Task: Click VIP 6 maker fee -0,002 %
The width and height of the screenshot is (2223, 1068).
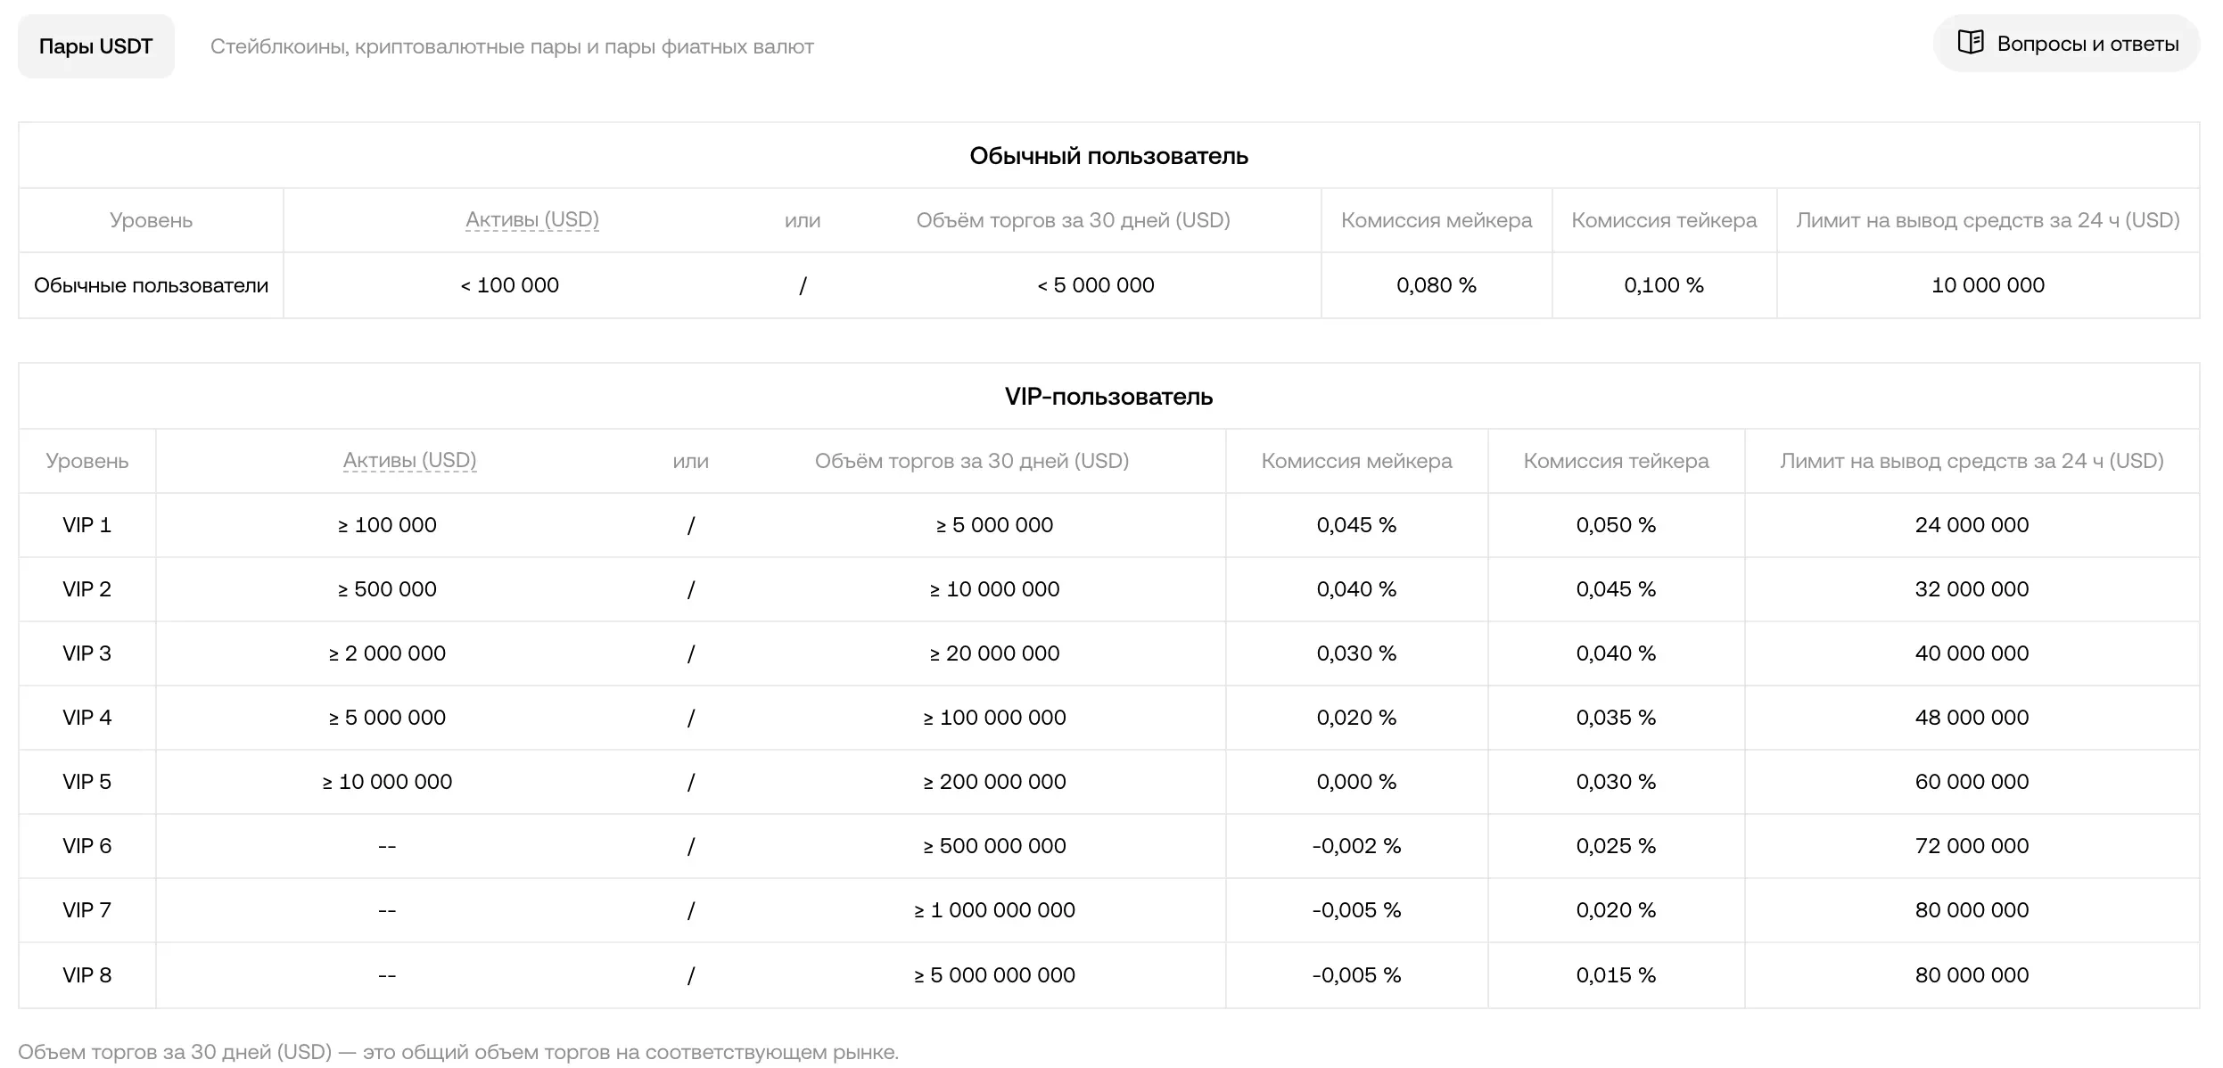Action: pyautogui.click(x=1356, y=846)
